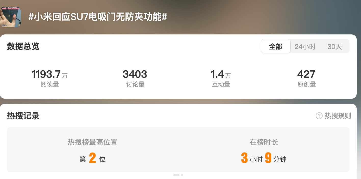
Task: Select the first pagination dot indicator
Action: pyautogui.click(x=176, y=175)
